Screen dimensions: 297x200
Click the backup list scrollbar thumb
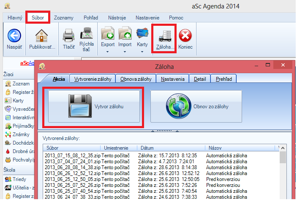(283, 157)
